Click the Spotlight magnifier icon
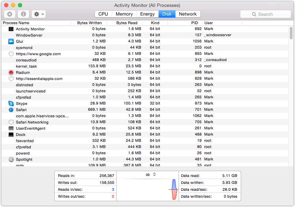Viewport: 295px width, 207px height. click(11, 159)
